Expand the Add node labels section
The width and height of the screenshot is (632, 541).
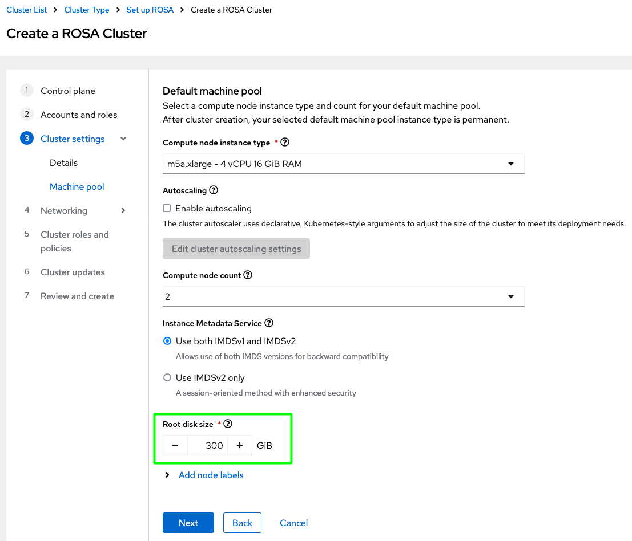pos(211,475)
